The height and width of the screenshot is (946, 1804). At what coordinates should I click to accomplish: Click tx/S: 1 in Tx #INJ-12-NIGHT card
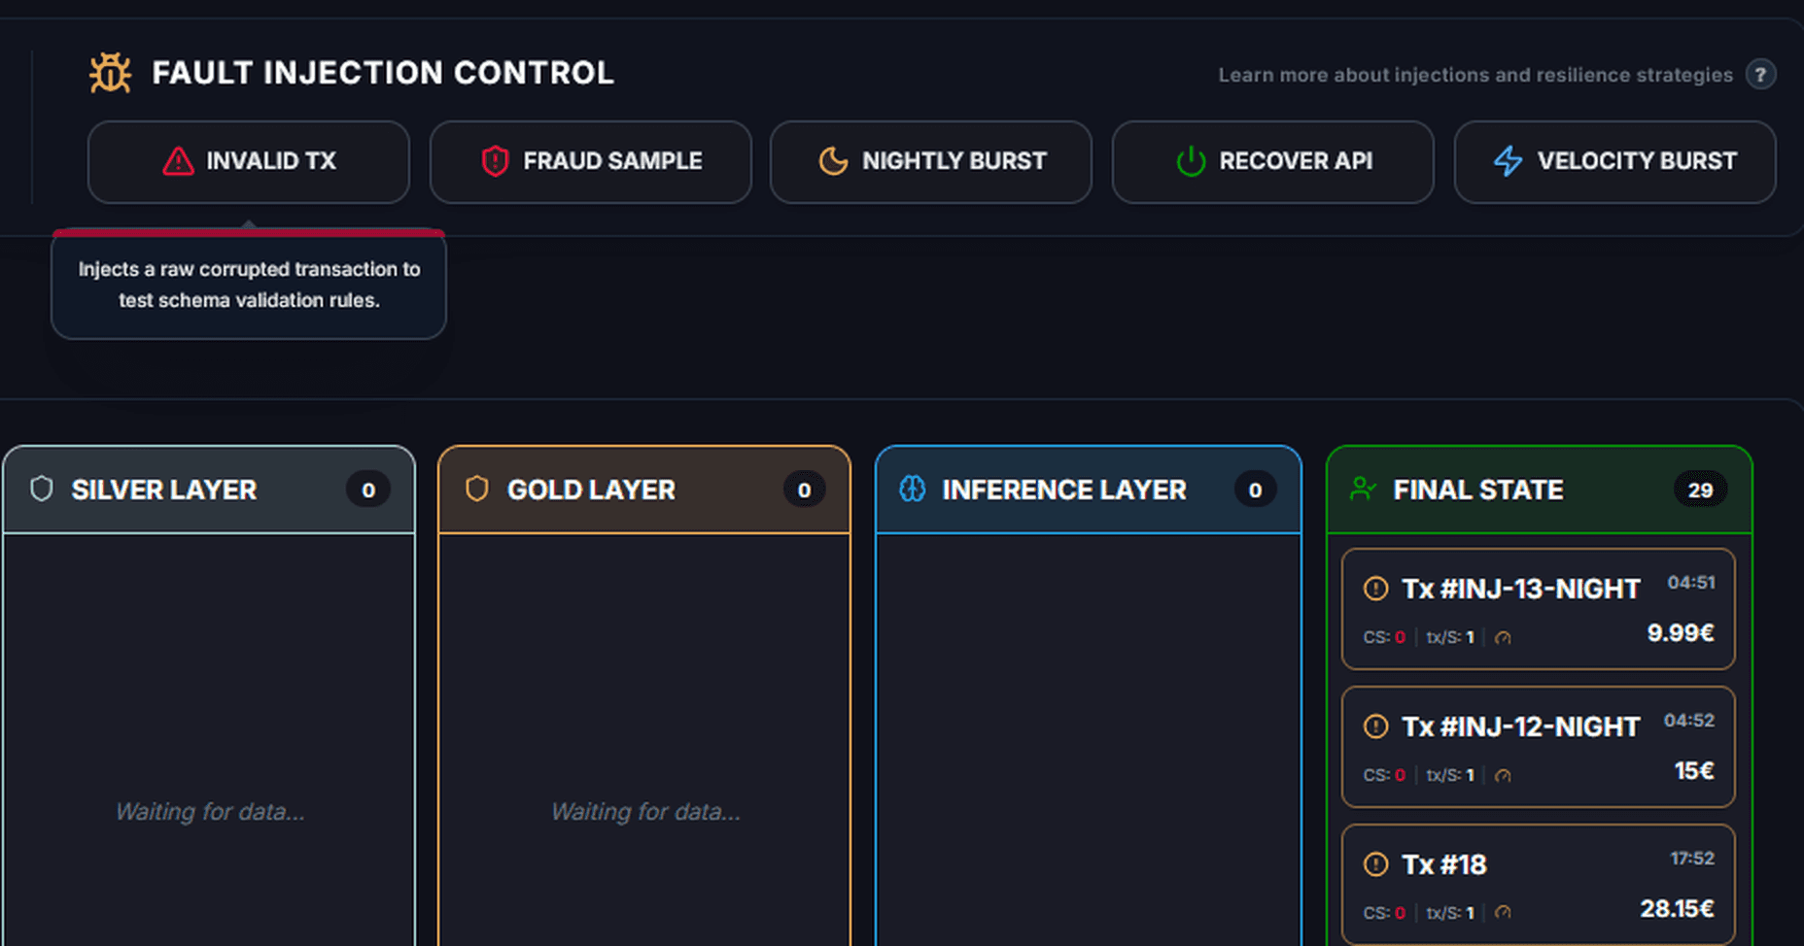(1450, 776)
